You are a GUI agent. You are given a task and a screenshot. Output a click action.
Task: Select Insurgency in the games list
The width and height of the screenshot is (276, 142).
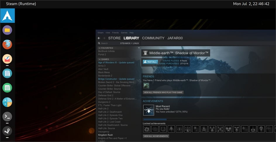point(104,132)
